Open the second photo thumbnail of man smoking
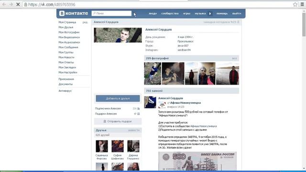Viewport: 306px width, 172px height. click(173, 74)
